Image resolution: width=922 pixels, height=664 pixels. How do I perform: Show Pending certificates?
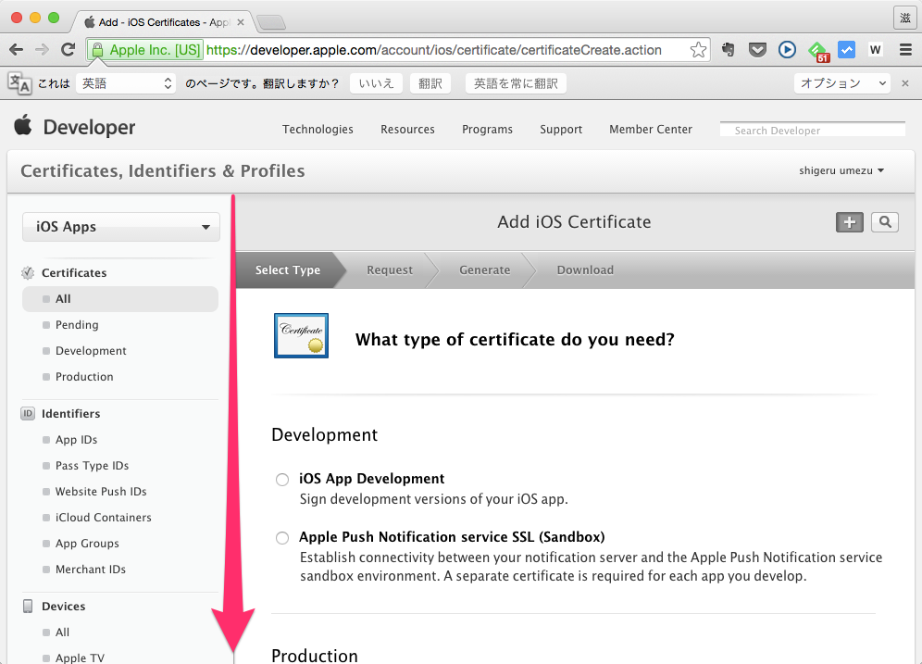(77, 325)
